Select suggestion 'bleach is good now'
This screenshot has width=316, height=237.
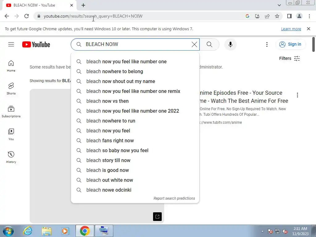click(x=135, y=170)
